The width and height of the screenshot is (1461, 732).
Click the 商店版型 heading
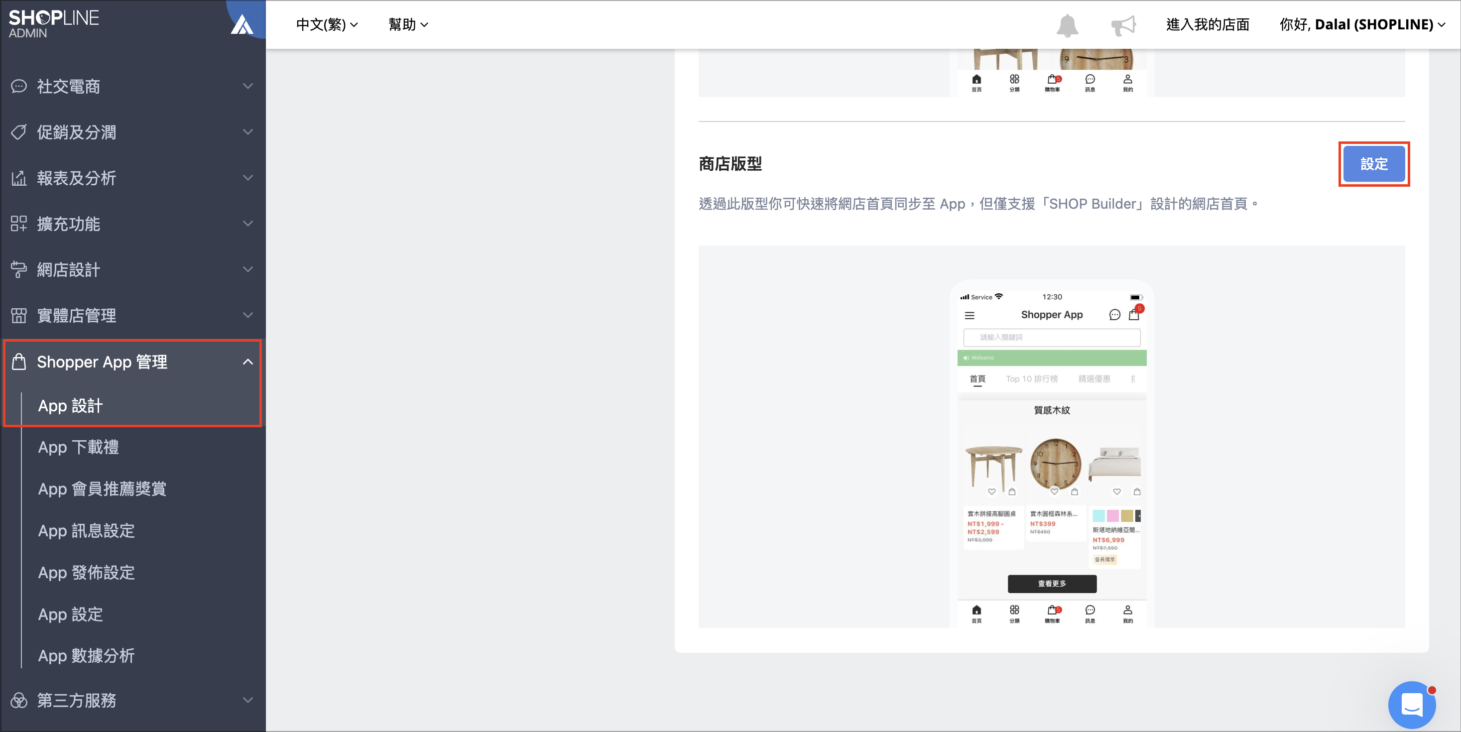pos(730,164)
